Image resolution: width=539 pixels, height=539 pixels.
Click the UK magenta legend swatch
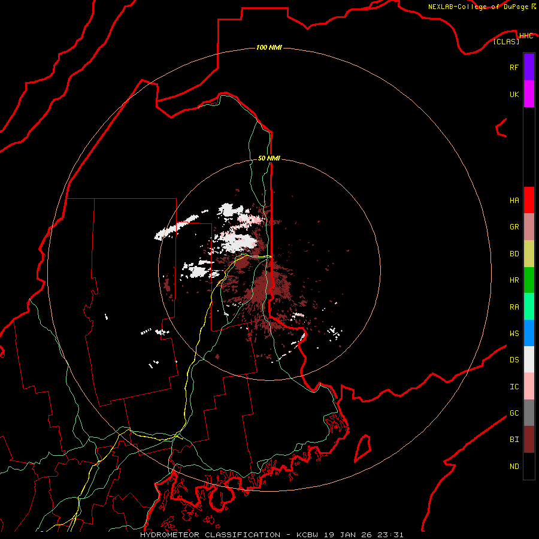click(529, 94)
